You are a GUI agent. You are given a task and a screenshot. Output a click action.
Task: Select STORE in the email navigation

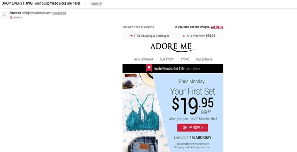tap(185, 59)
